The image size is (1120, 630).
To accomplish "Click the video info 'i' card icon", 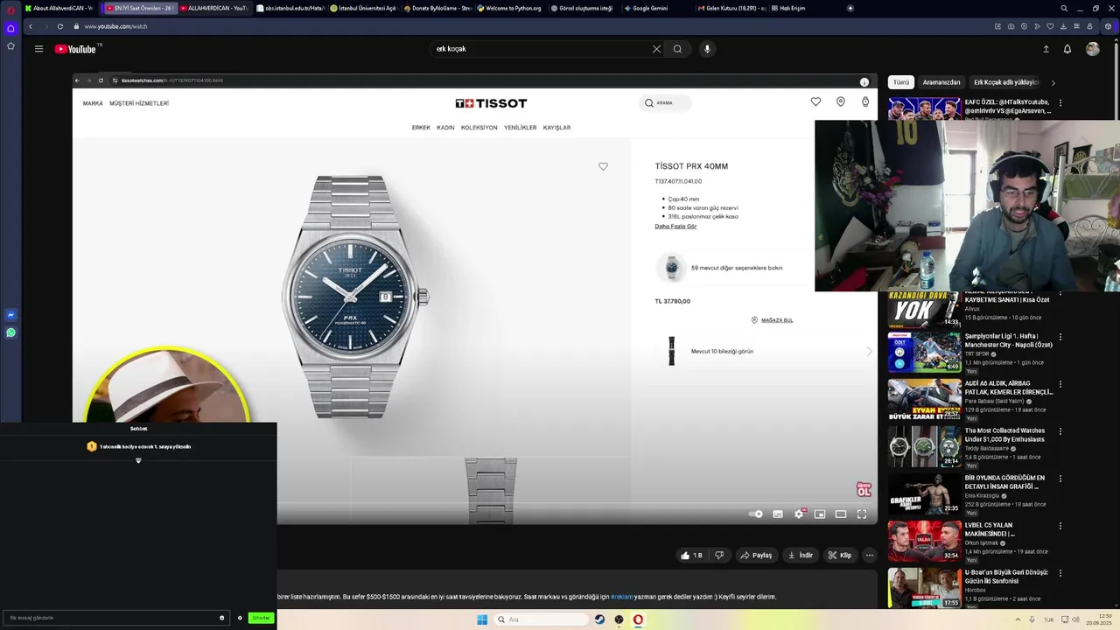I will (x=864, y=82).
